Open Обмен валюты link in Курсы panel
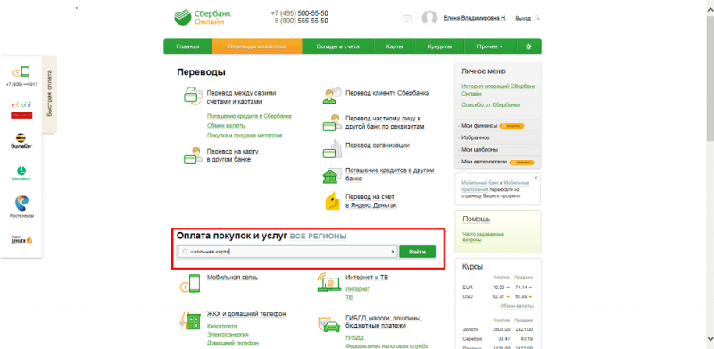 click(517, 306)
